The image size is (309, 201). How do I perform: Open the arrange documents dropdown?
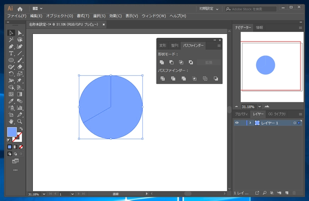[37, 8]
